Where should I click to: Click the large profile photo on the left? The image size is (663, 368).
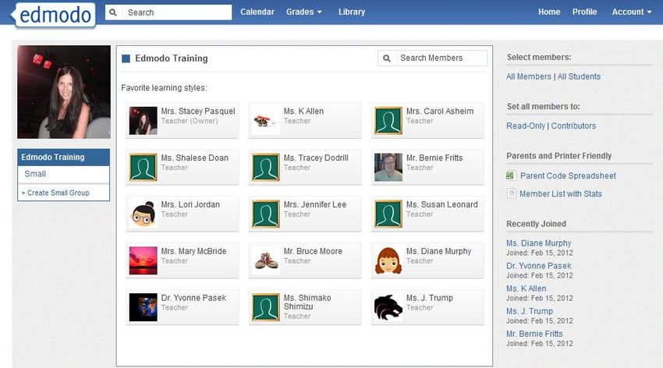tap(64, 92)
